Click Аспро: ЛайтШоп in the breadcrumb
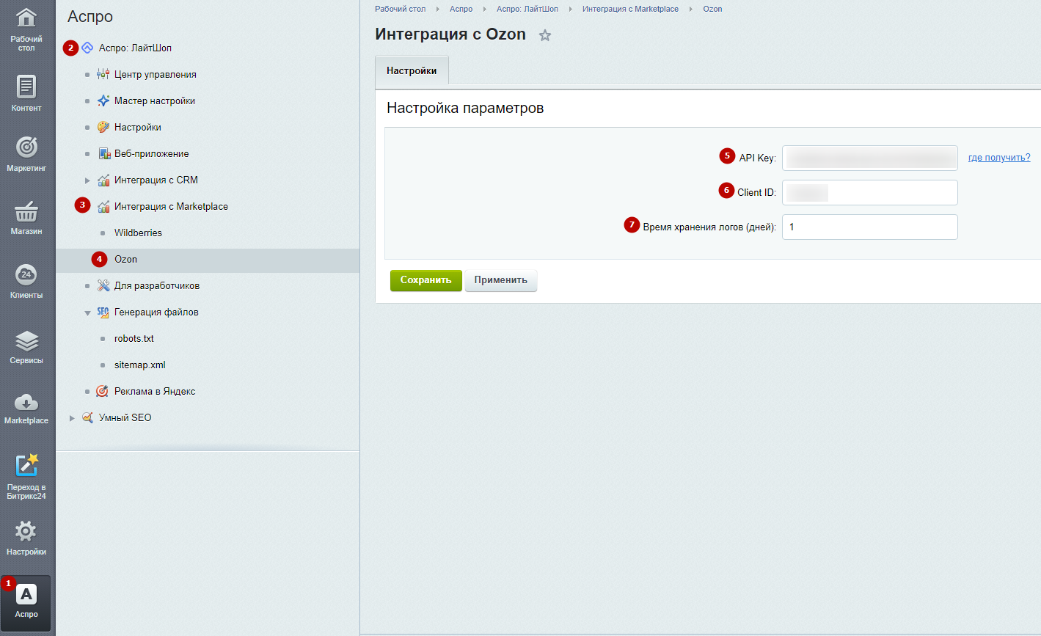The width and height of the screenshot is (1041, 636). coord(527,9)
